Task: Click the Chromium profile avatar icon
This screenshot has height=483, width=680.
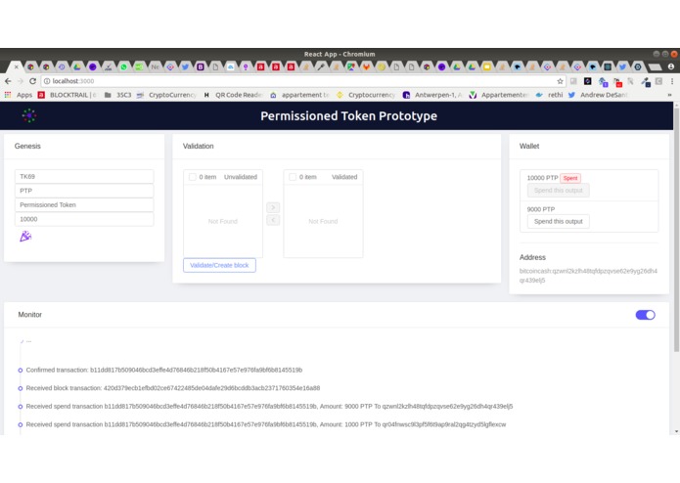Action: coord(671,66)
